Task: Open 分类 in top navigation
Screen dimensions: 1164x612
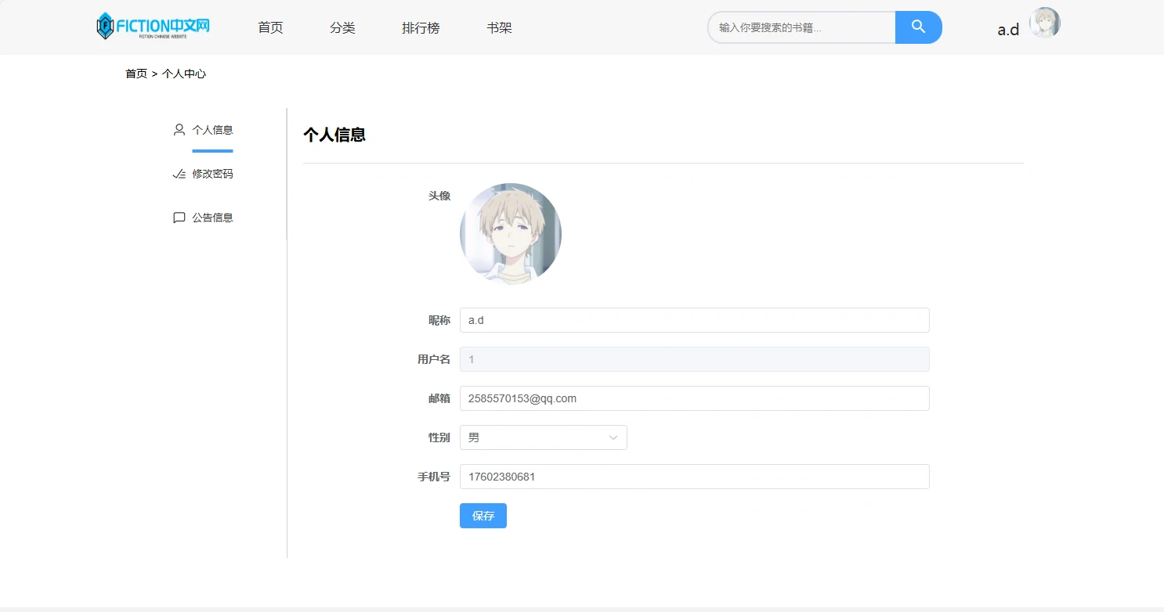Action: point(342,27)
